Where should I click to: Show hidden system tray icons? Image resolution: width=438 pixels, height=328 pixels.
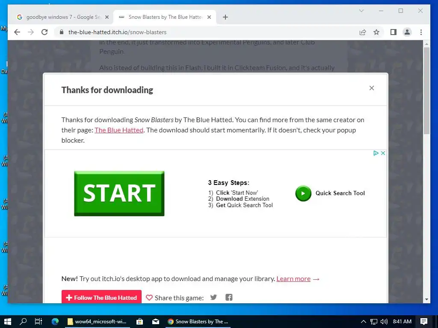click(x=364, y=322)
